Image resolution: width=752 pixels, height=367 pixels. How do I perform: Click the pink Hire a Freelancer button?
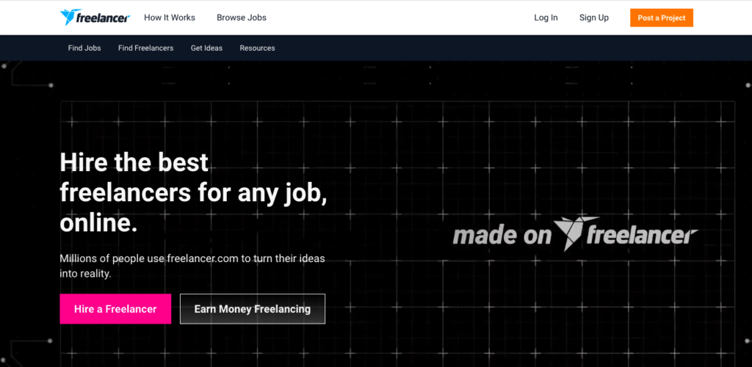[115, 309]
